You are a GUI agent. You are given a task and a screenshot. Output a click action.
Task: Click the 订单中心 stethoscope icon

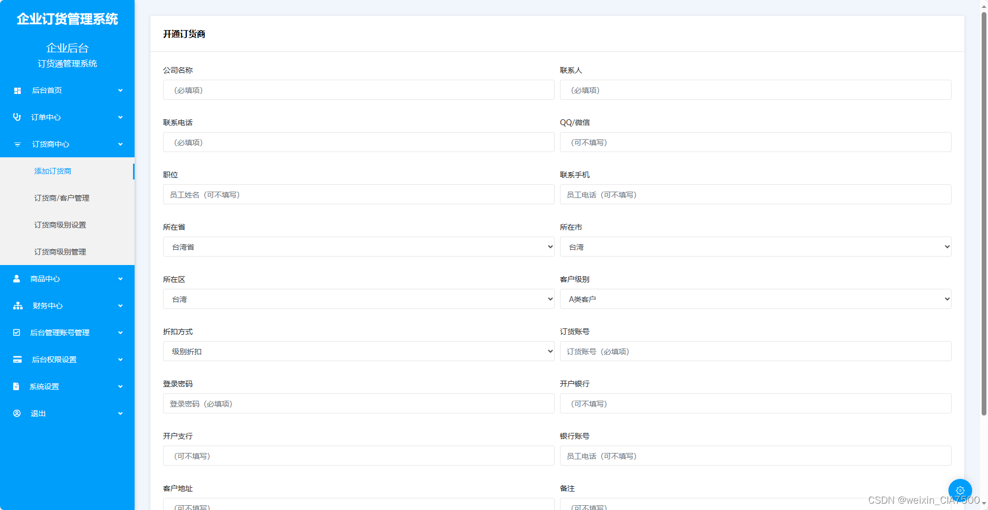tap(17, 117)
